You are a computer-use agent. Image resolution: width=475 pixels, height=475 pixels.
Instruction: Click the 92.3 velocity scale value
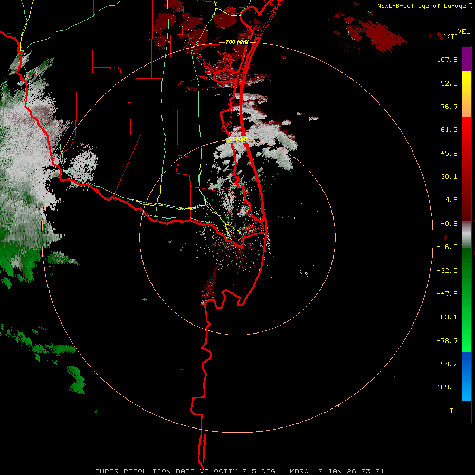pos(449,83)
